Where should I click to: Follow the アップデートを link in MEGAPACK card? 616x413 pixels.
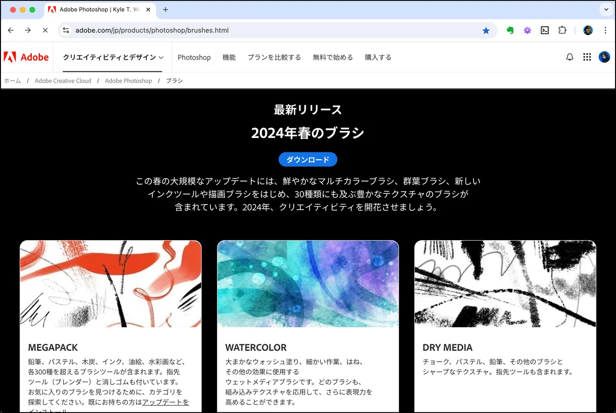point(165,402)
